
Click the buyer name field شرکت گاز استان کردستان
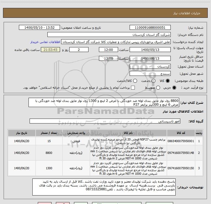109,35
